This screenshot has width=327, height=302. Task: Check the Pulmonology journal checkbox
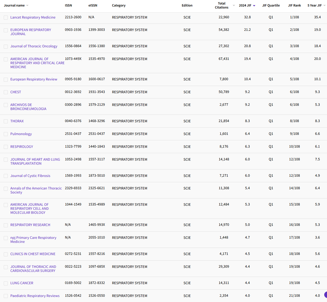tap(6, 134)
